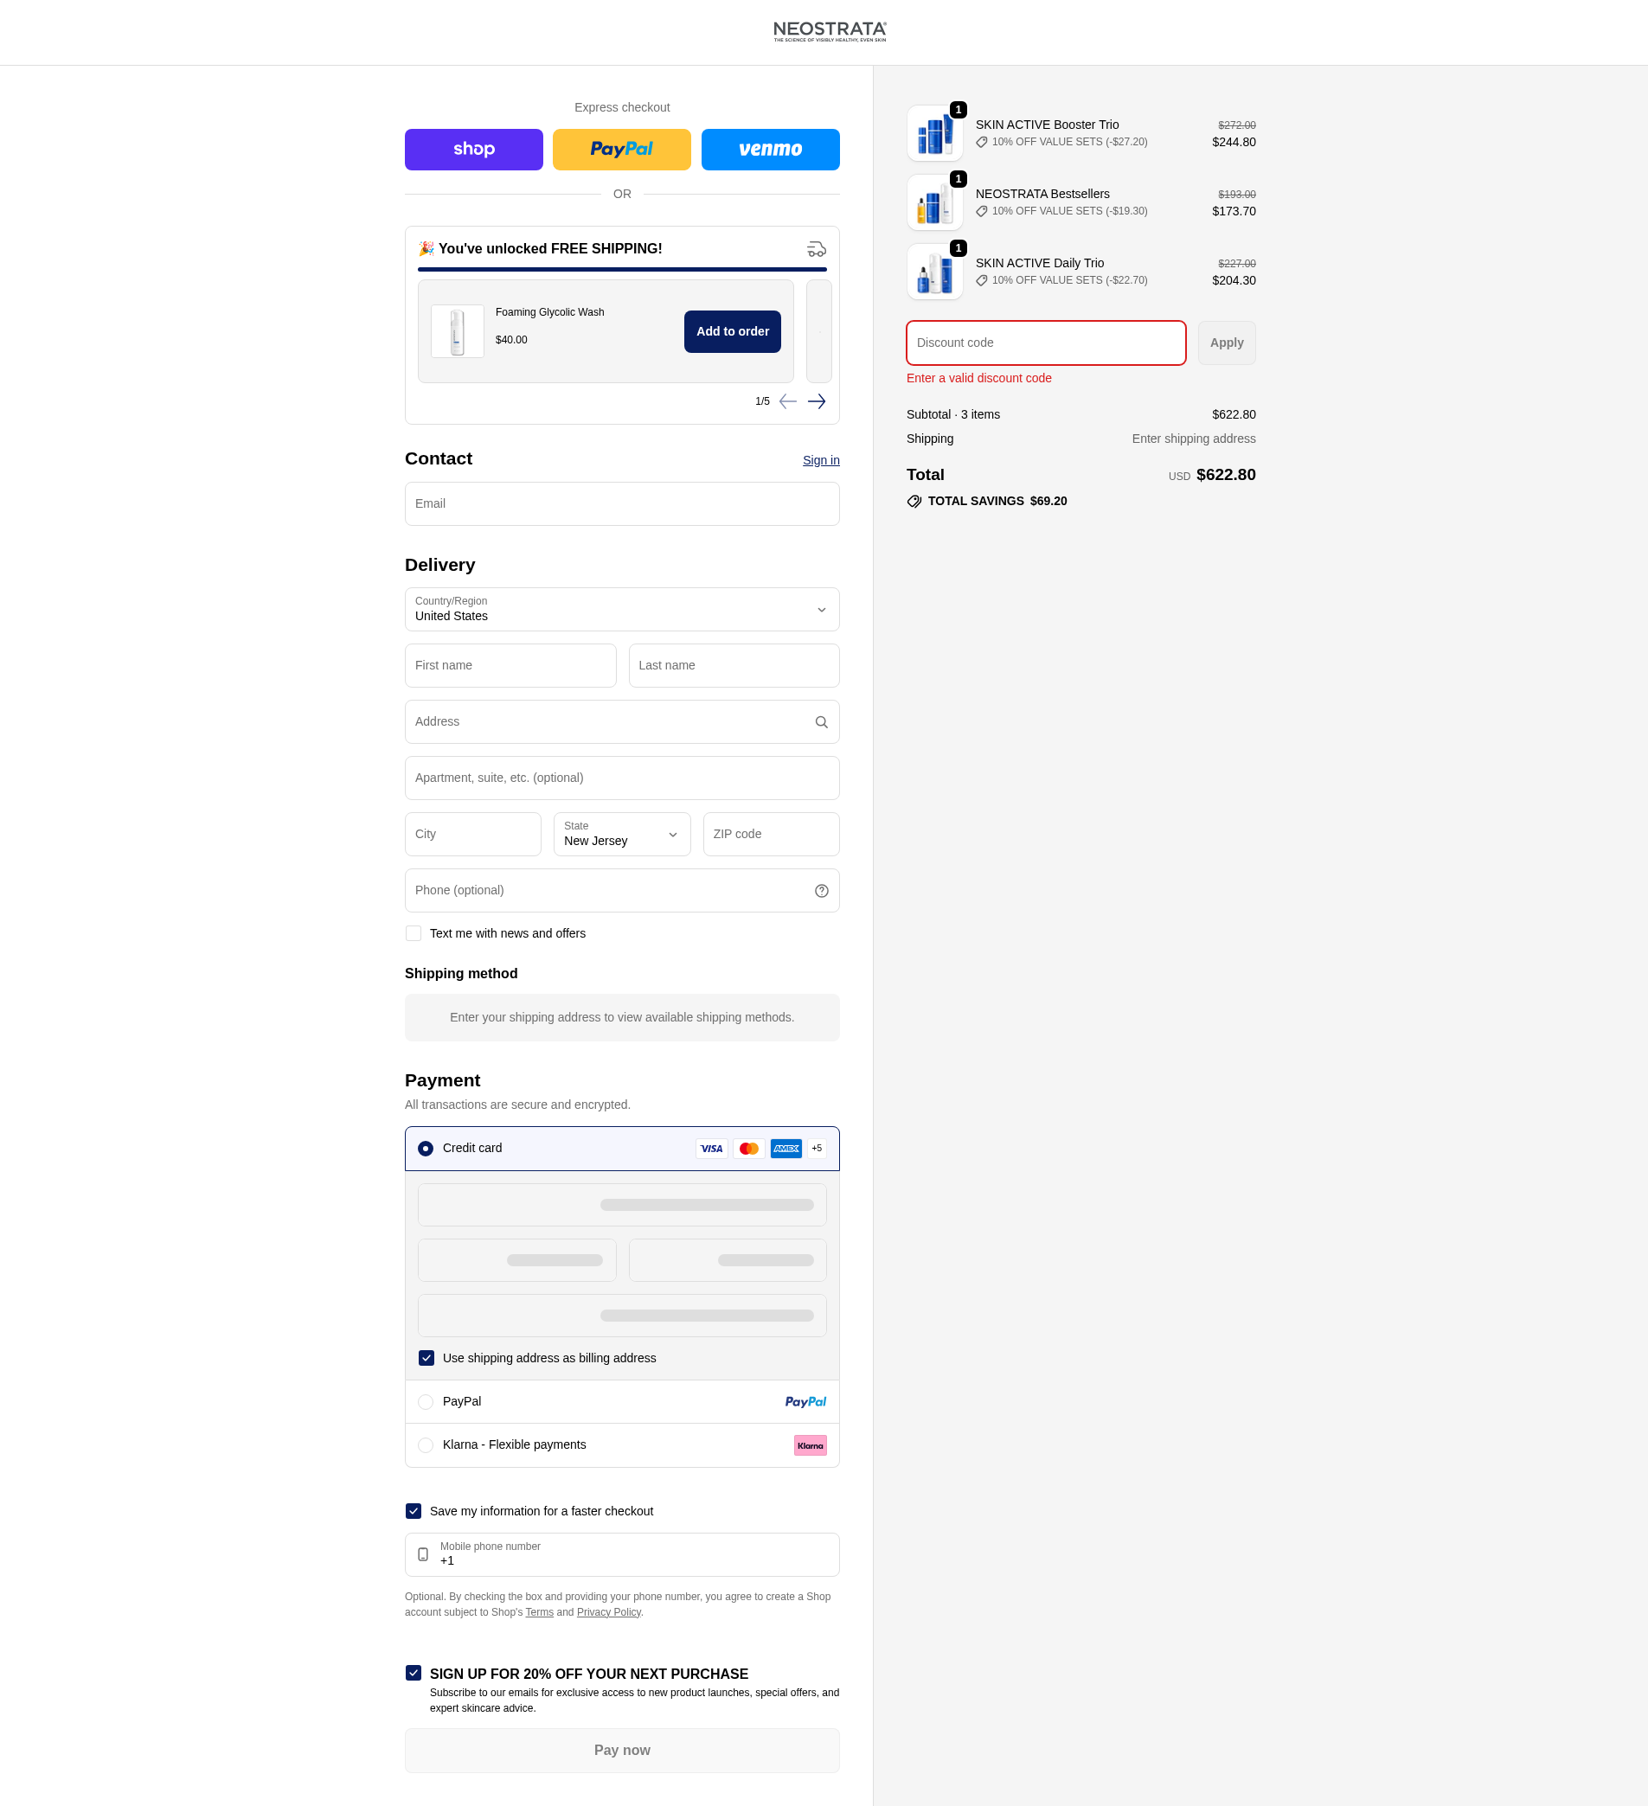Click the previous arrow in product carousel
The height and width of the screenshot is (1806, 1648).
coord(788,401)
